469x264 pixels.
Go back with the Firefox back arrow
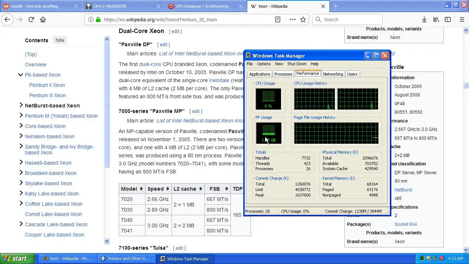(7, 19)
